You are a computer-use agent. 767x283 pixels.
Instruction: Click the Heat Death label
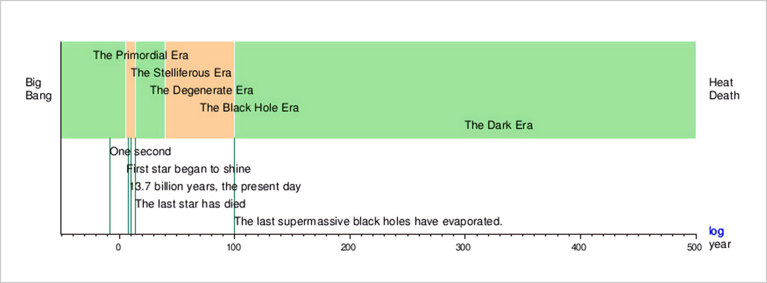(x=724, y=89)
